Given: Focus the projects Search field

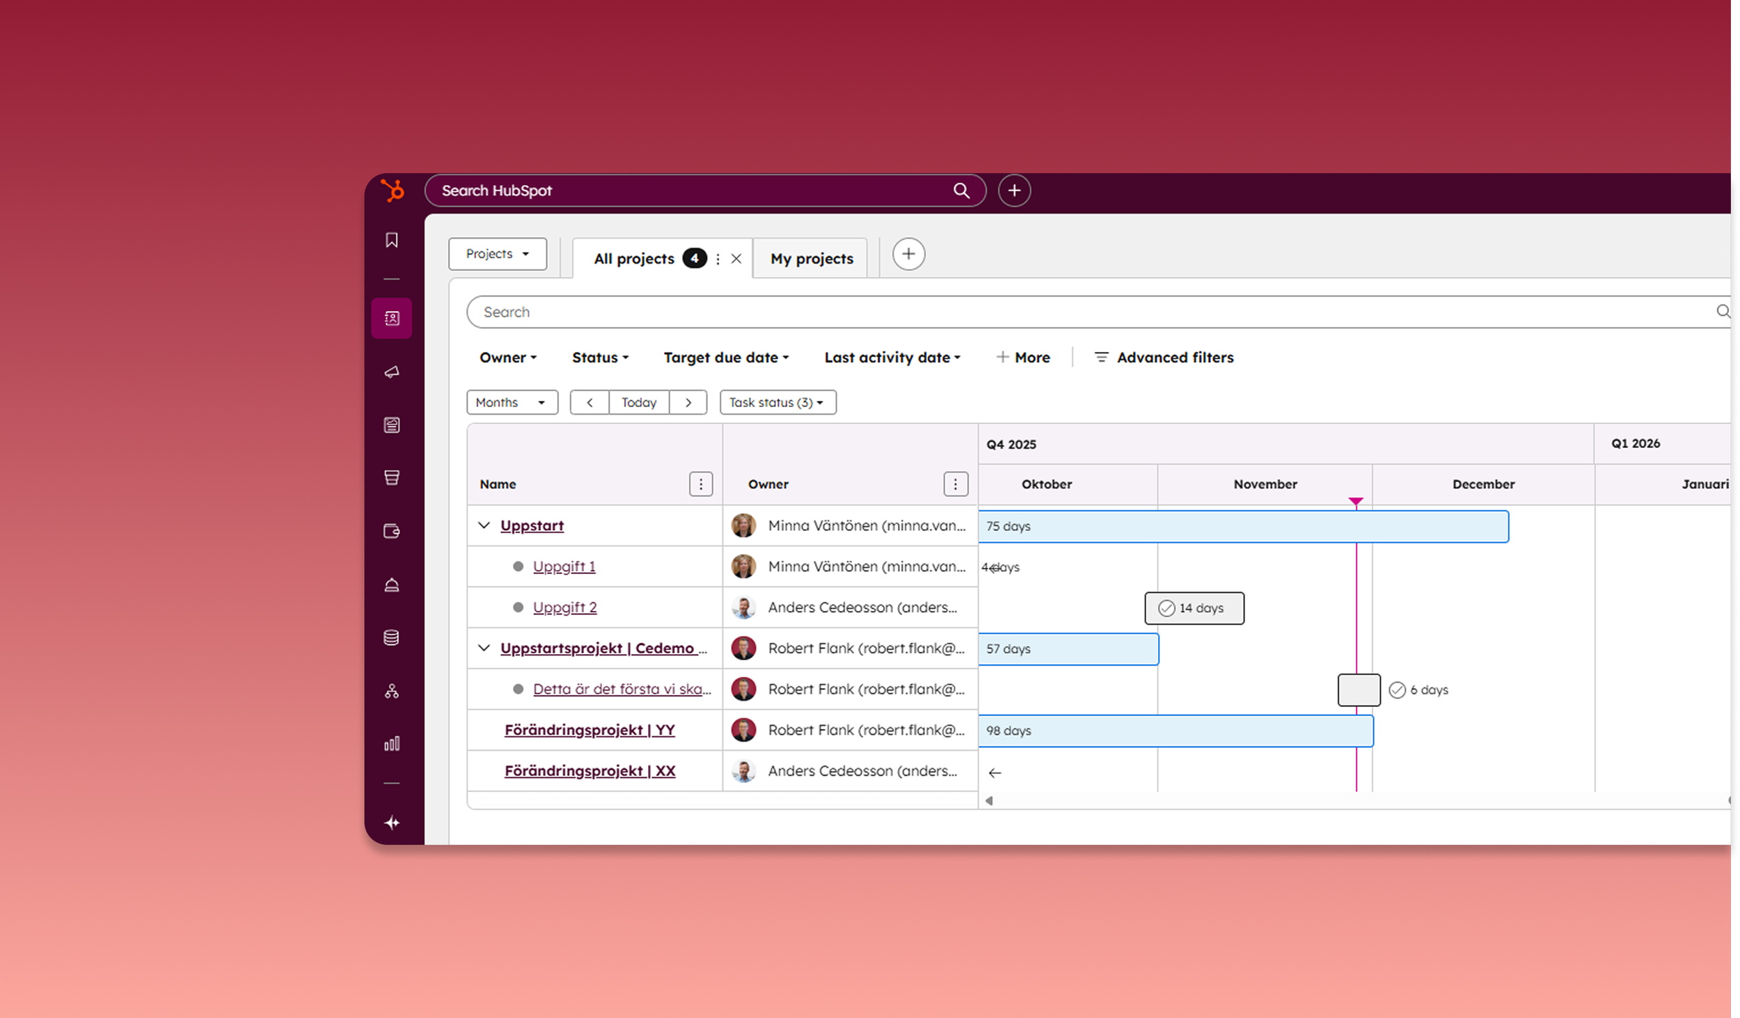Looking at the screenshot, I should click(1098, 312).
